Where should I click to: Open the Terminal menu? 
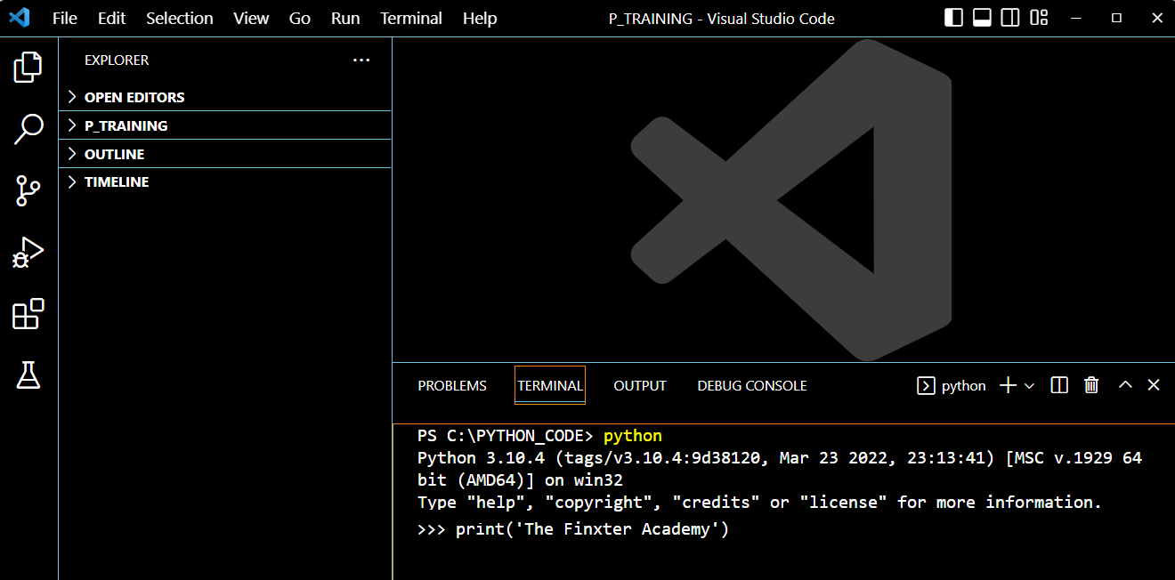pos(410,18)
